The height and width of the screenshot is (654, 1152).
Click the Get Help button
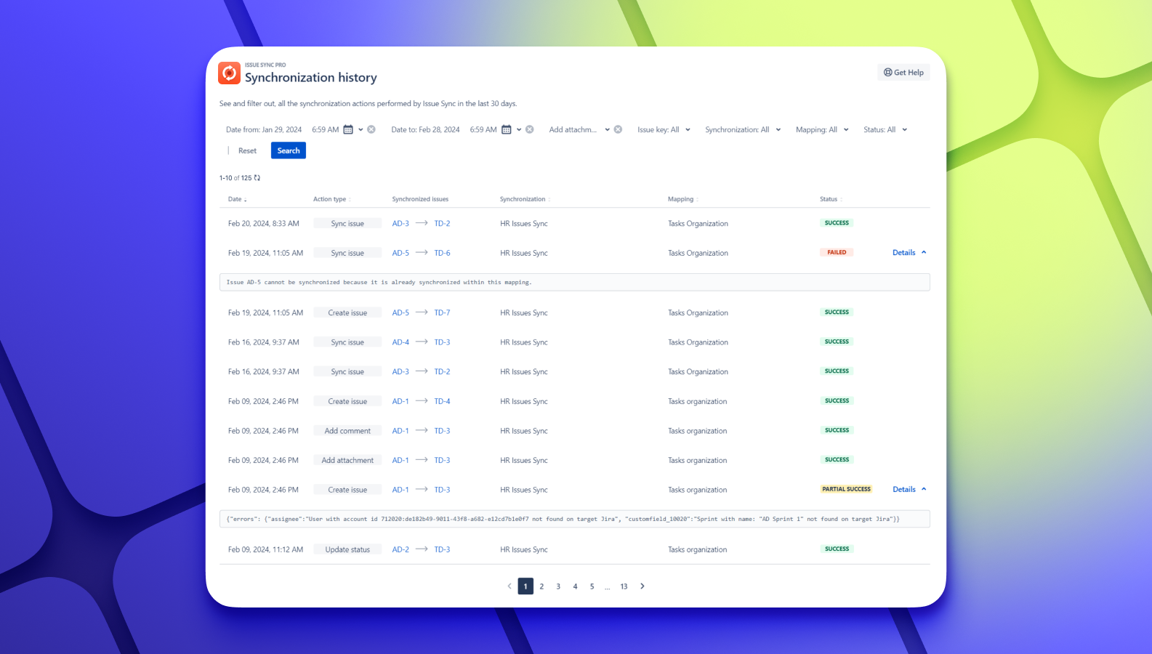[x=903, y=73]
